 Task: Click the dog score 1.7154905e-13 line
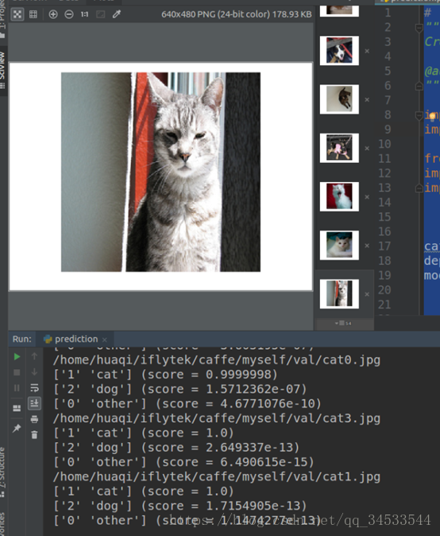(x=179, y=507)
